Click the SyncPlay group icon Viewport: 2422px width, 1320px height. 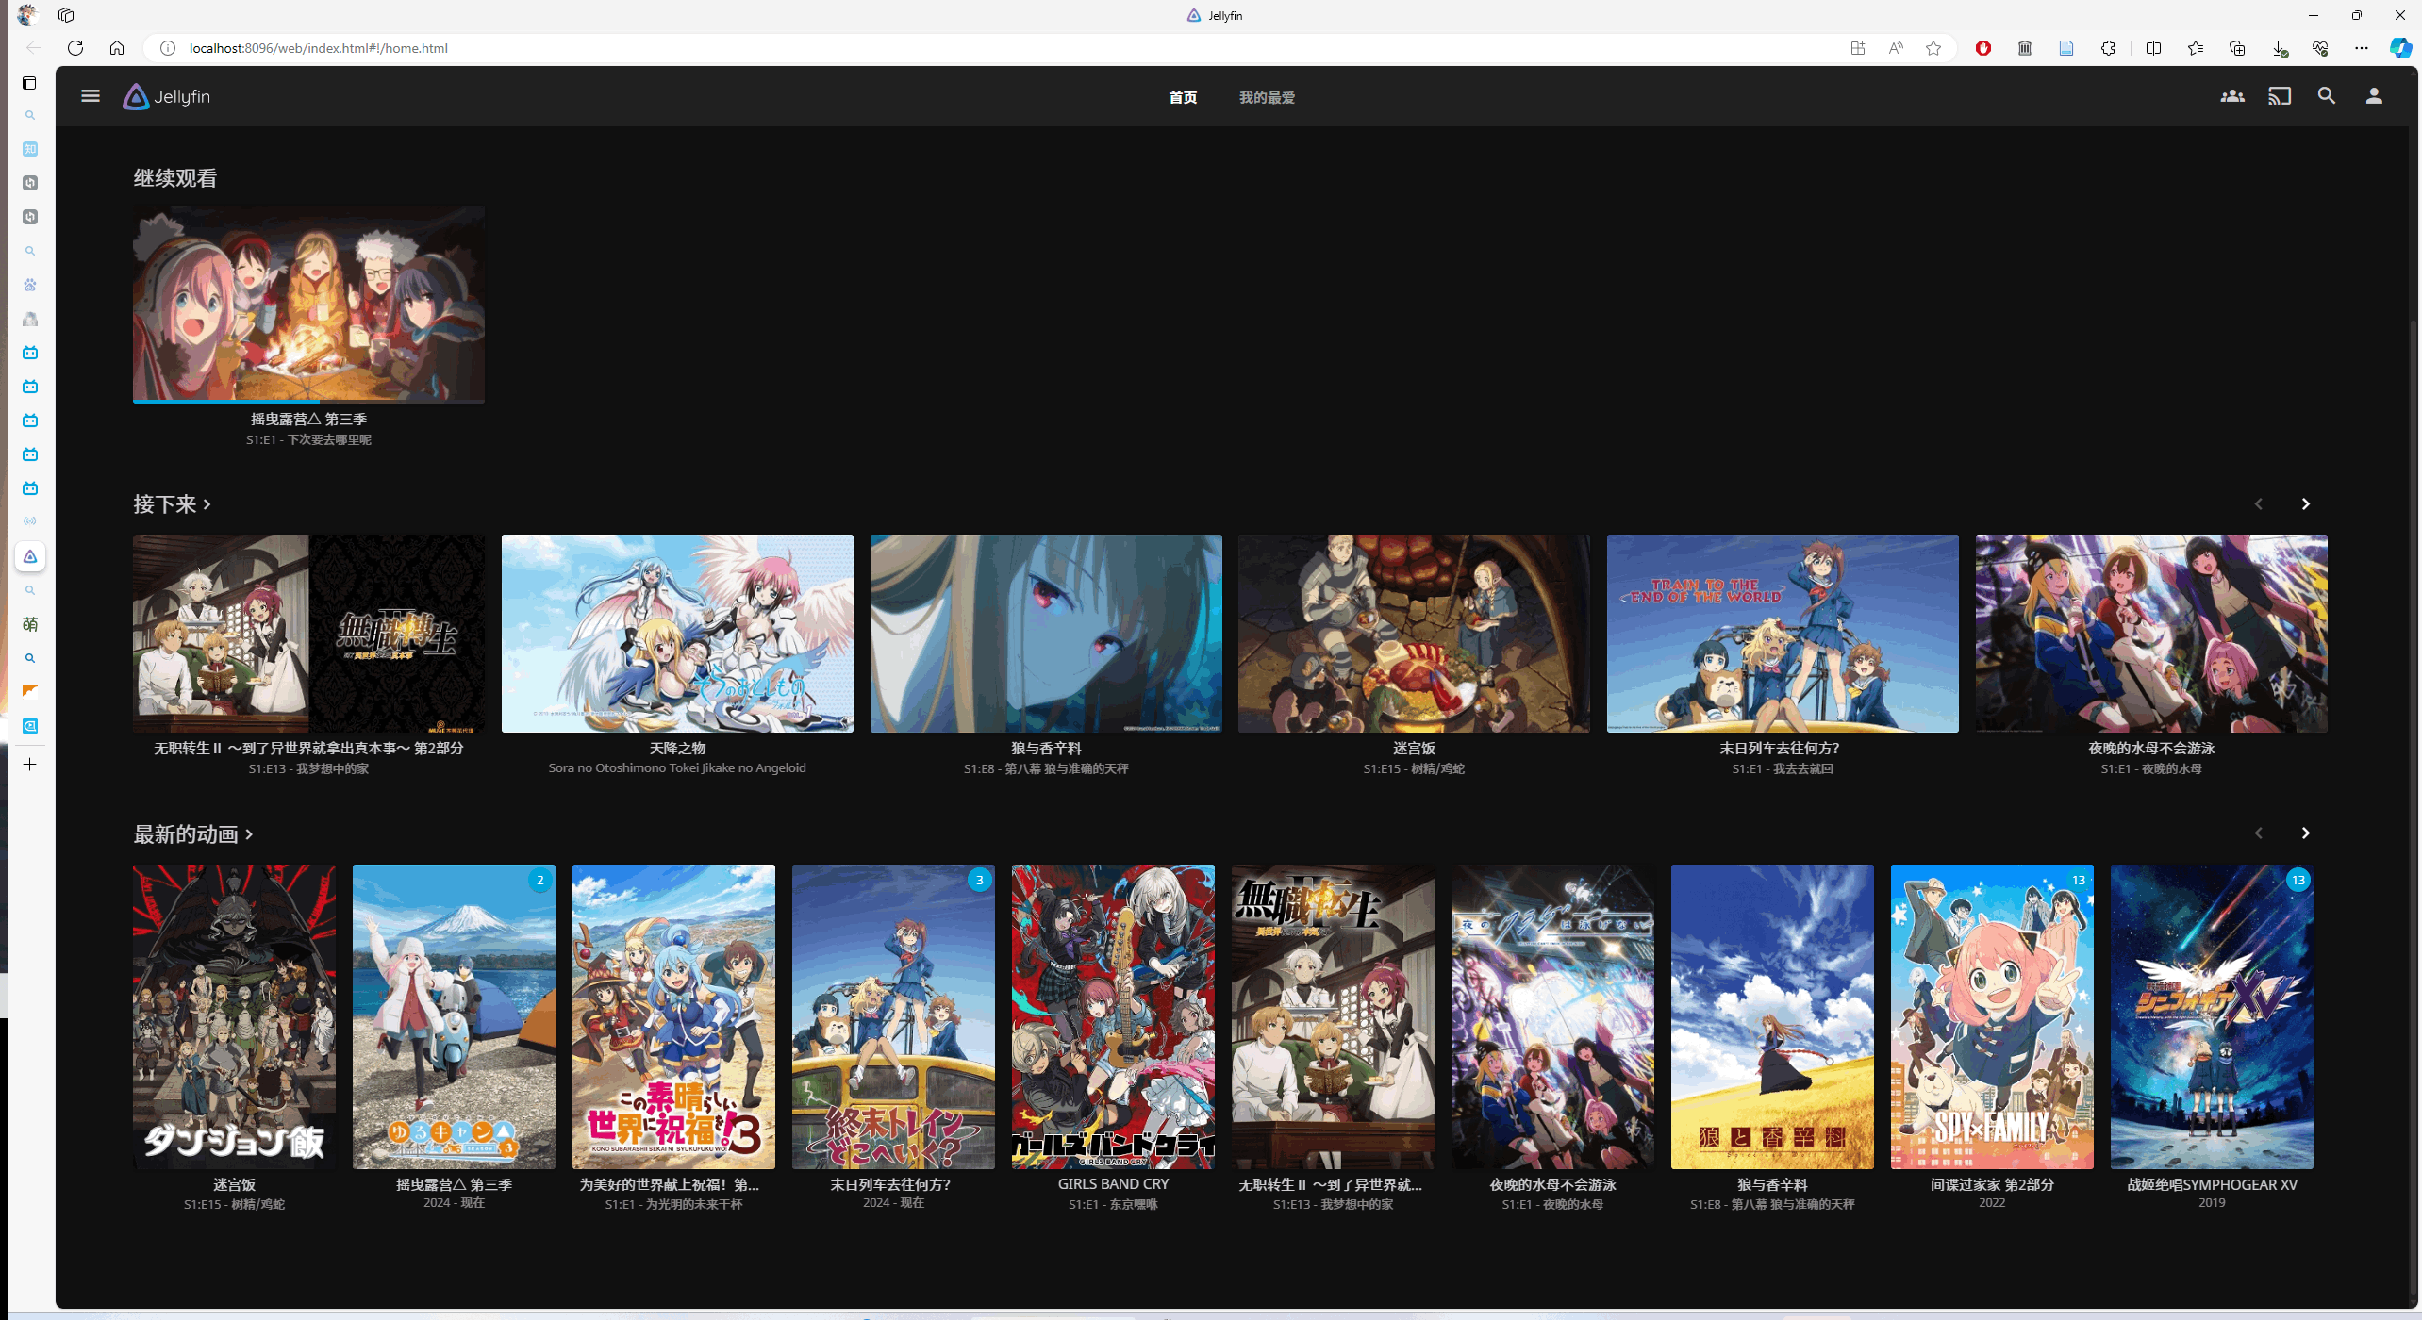[x=2231, y=96]
